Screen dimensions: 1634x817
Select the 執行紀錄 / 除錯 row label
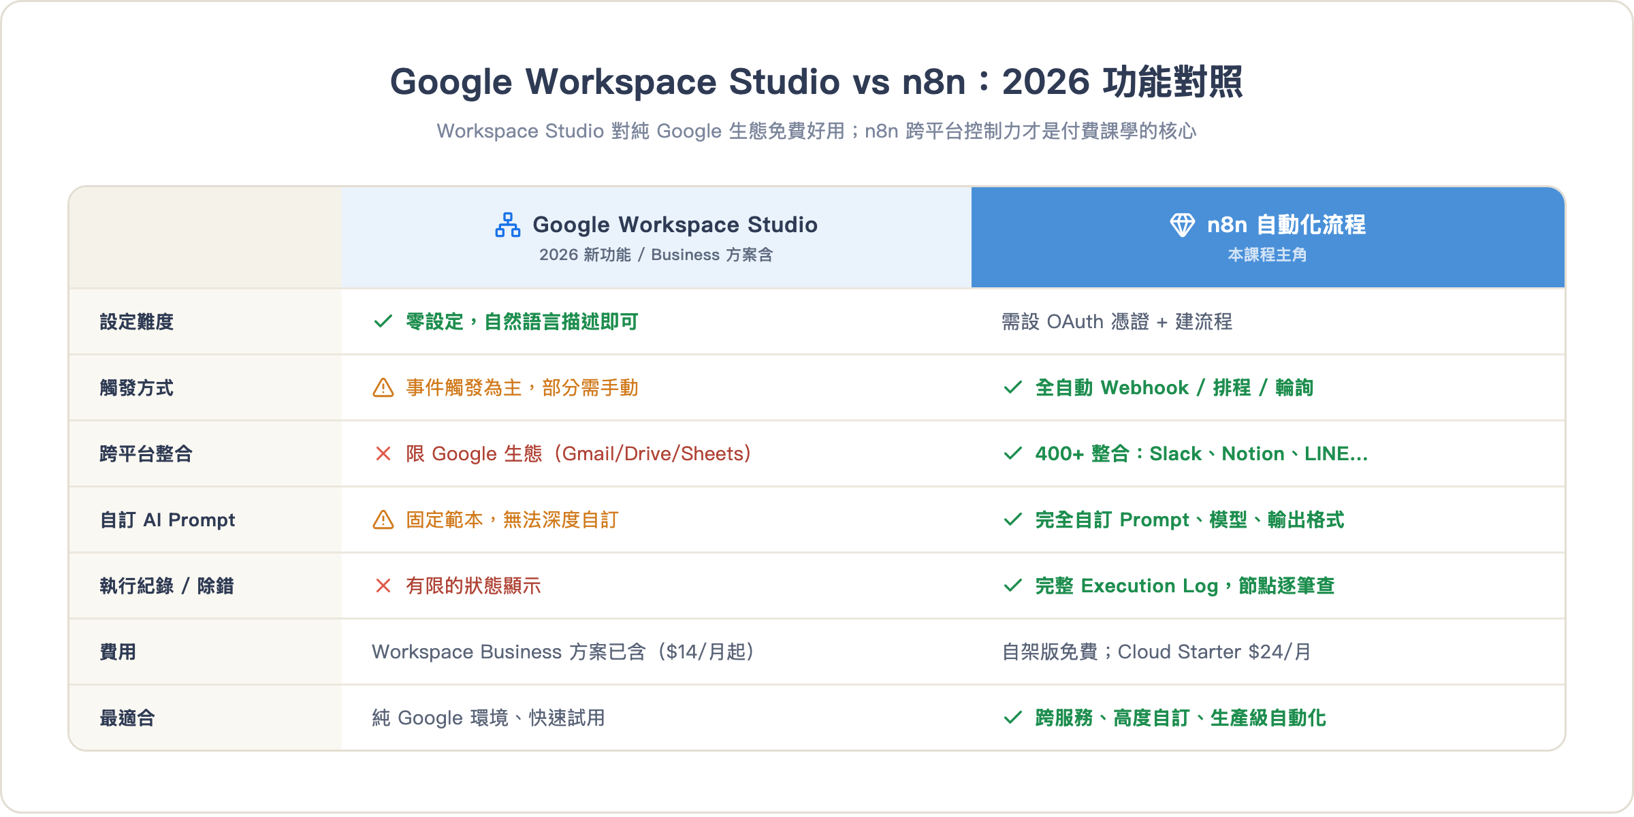tap(167, 586)
